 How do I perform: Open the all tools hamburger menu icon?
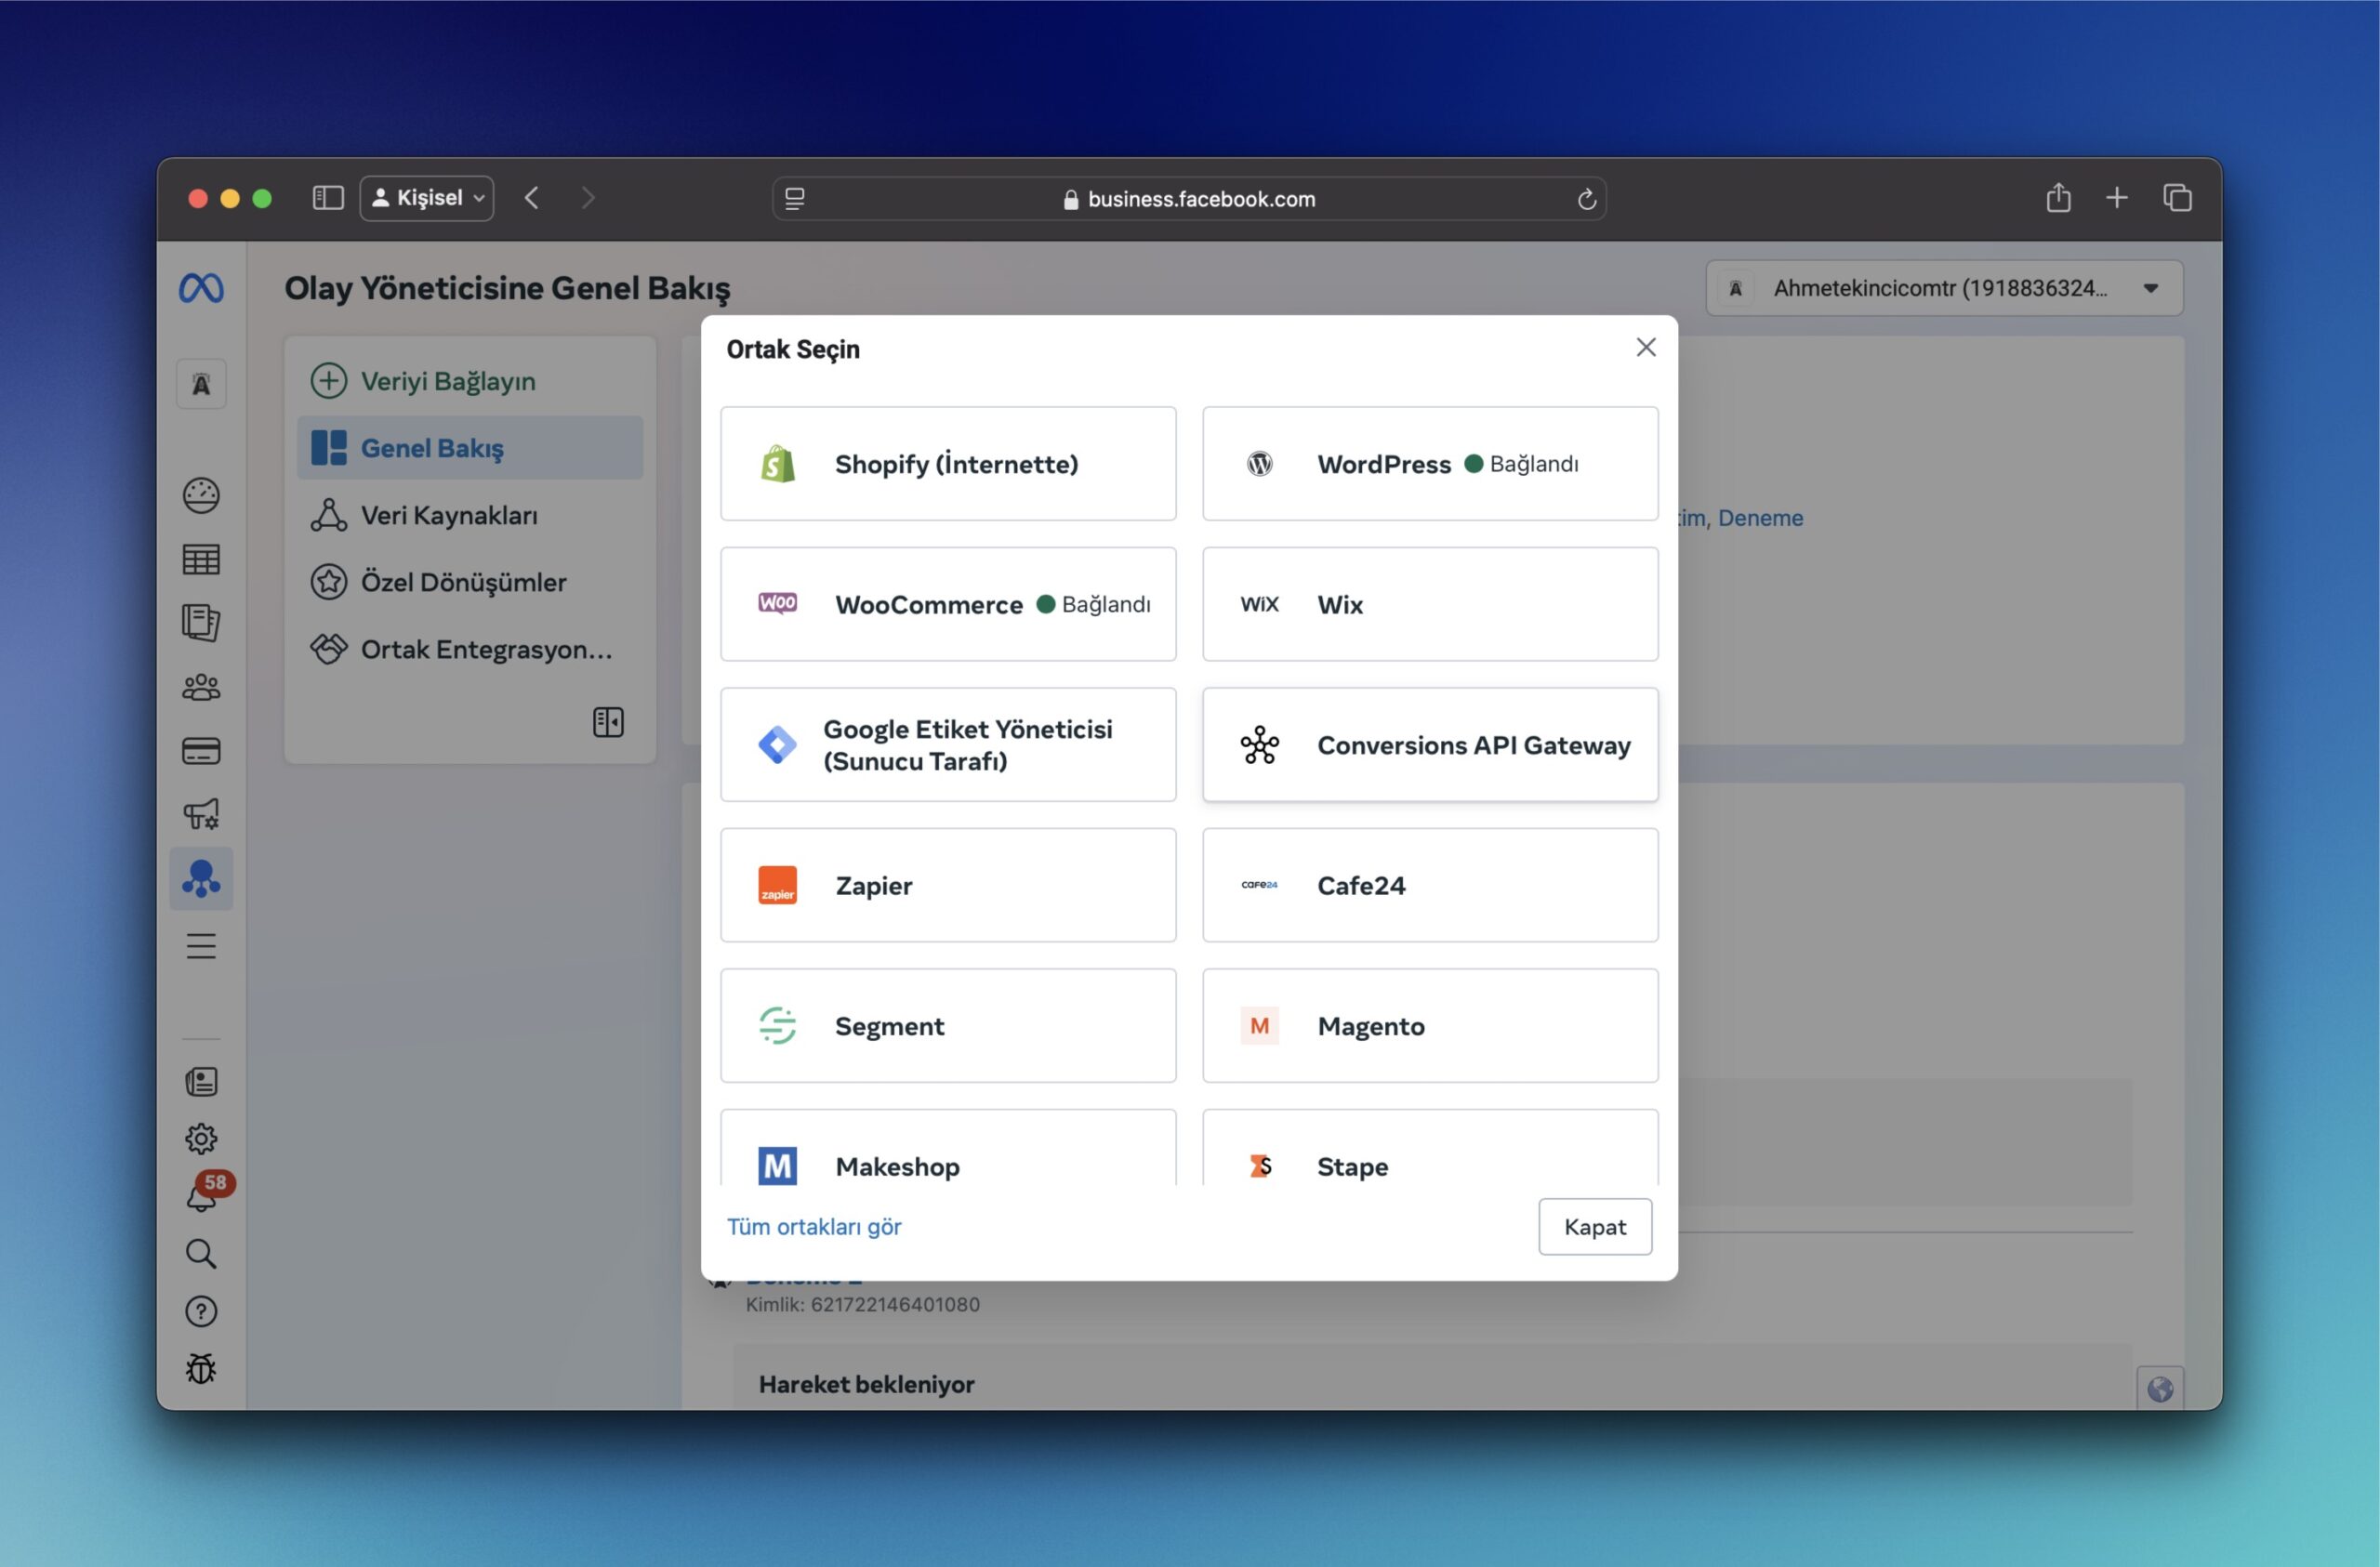pyautogui.click(x=201, y=946)
